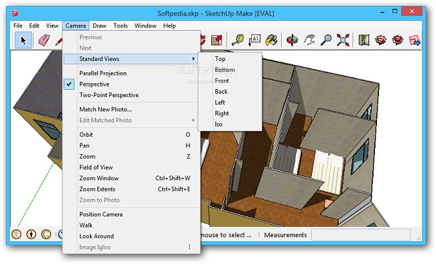Viewport: 436px width, 264px height.
Task: Click the Send to LayOut icon
Action: [x=415, y=40]
